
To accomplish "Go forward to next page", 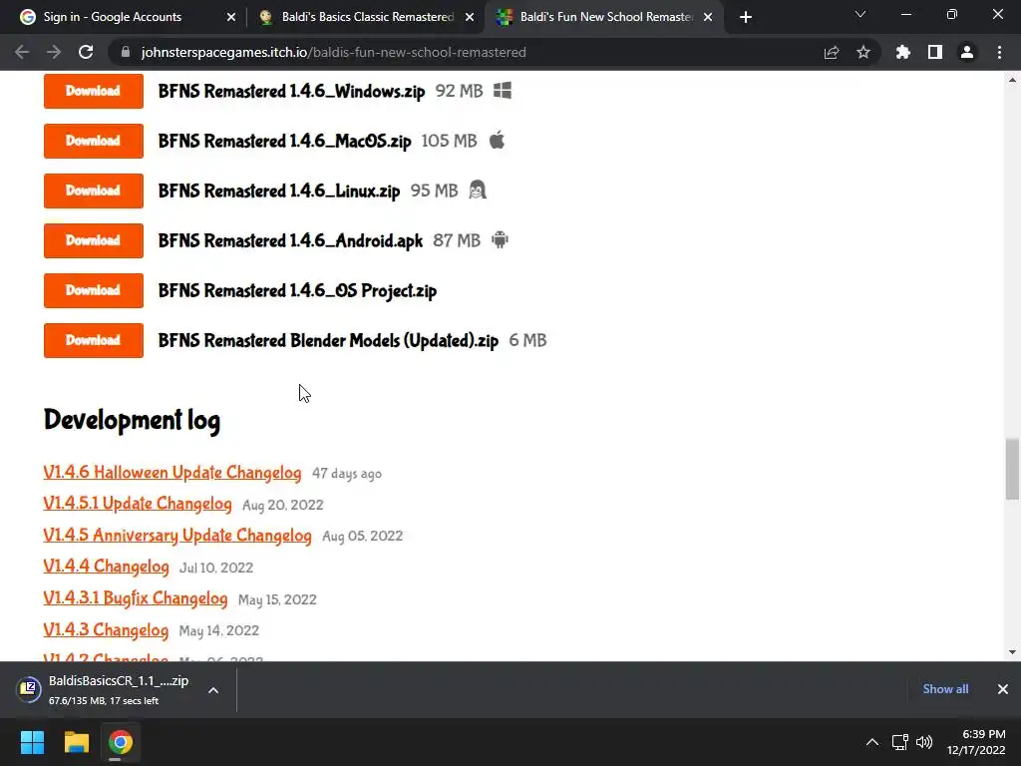I will tap(54, 52).
